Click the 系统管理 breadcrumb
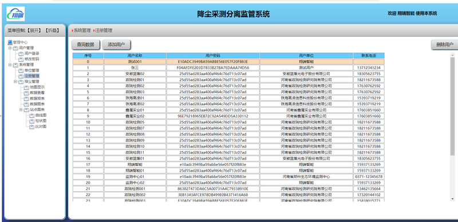 [x=82, y=30]
